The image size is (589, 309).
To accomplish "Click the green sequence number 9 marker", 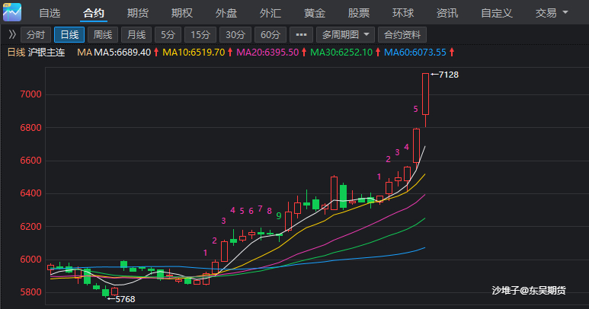I will coord(279,216).
